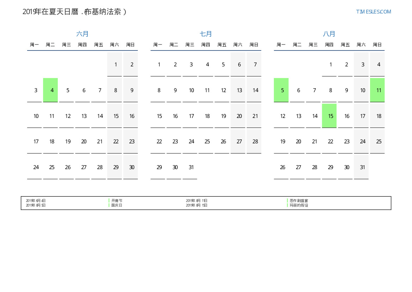This screenshot has height=292, width=412.
Task: Select the 七月 month heading
Action: tap(206, 34)
